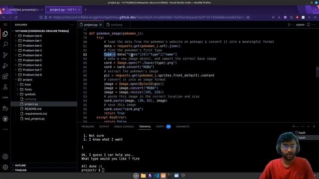Reload the Firefox page

[16, 17]
